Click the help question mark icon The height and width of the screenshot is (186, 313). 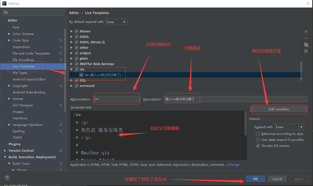tap(7, 178)
